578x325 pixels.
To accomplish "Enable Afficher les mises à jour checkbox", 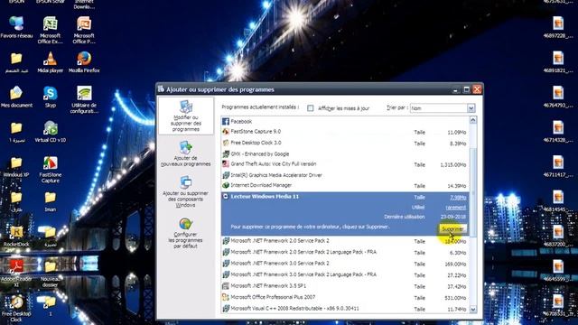I will click(x=311, y=108).
